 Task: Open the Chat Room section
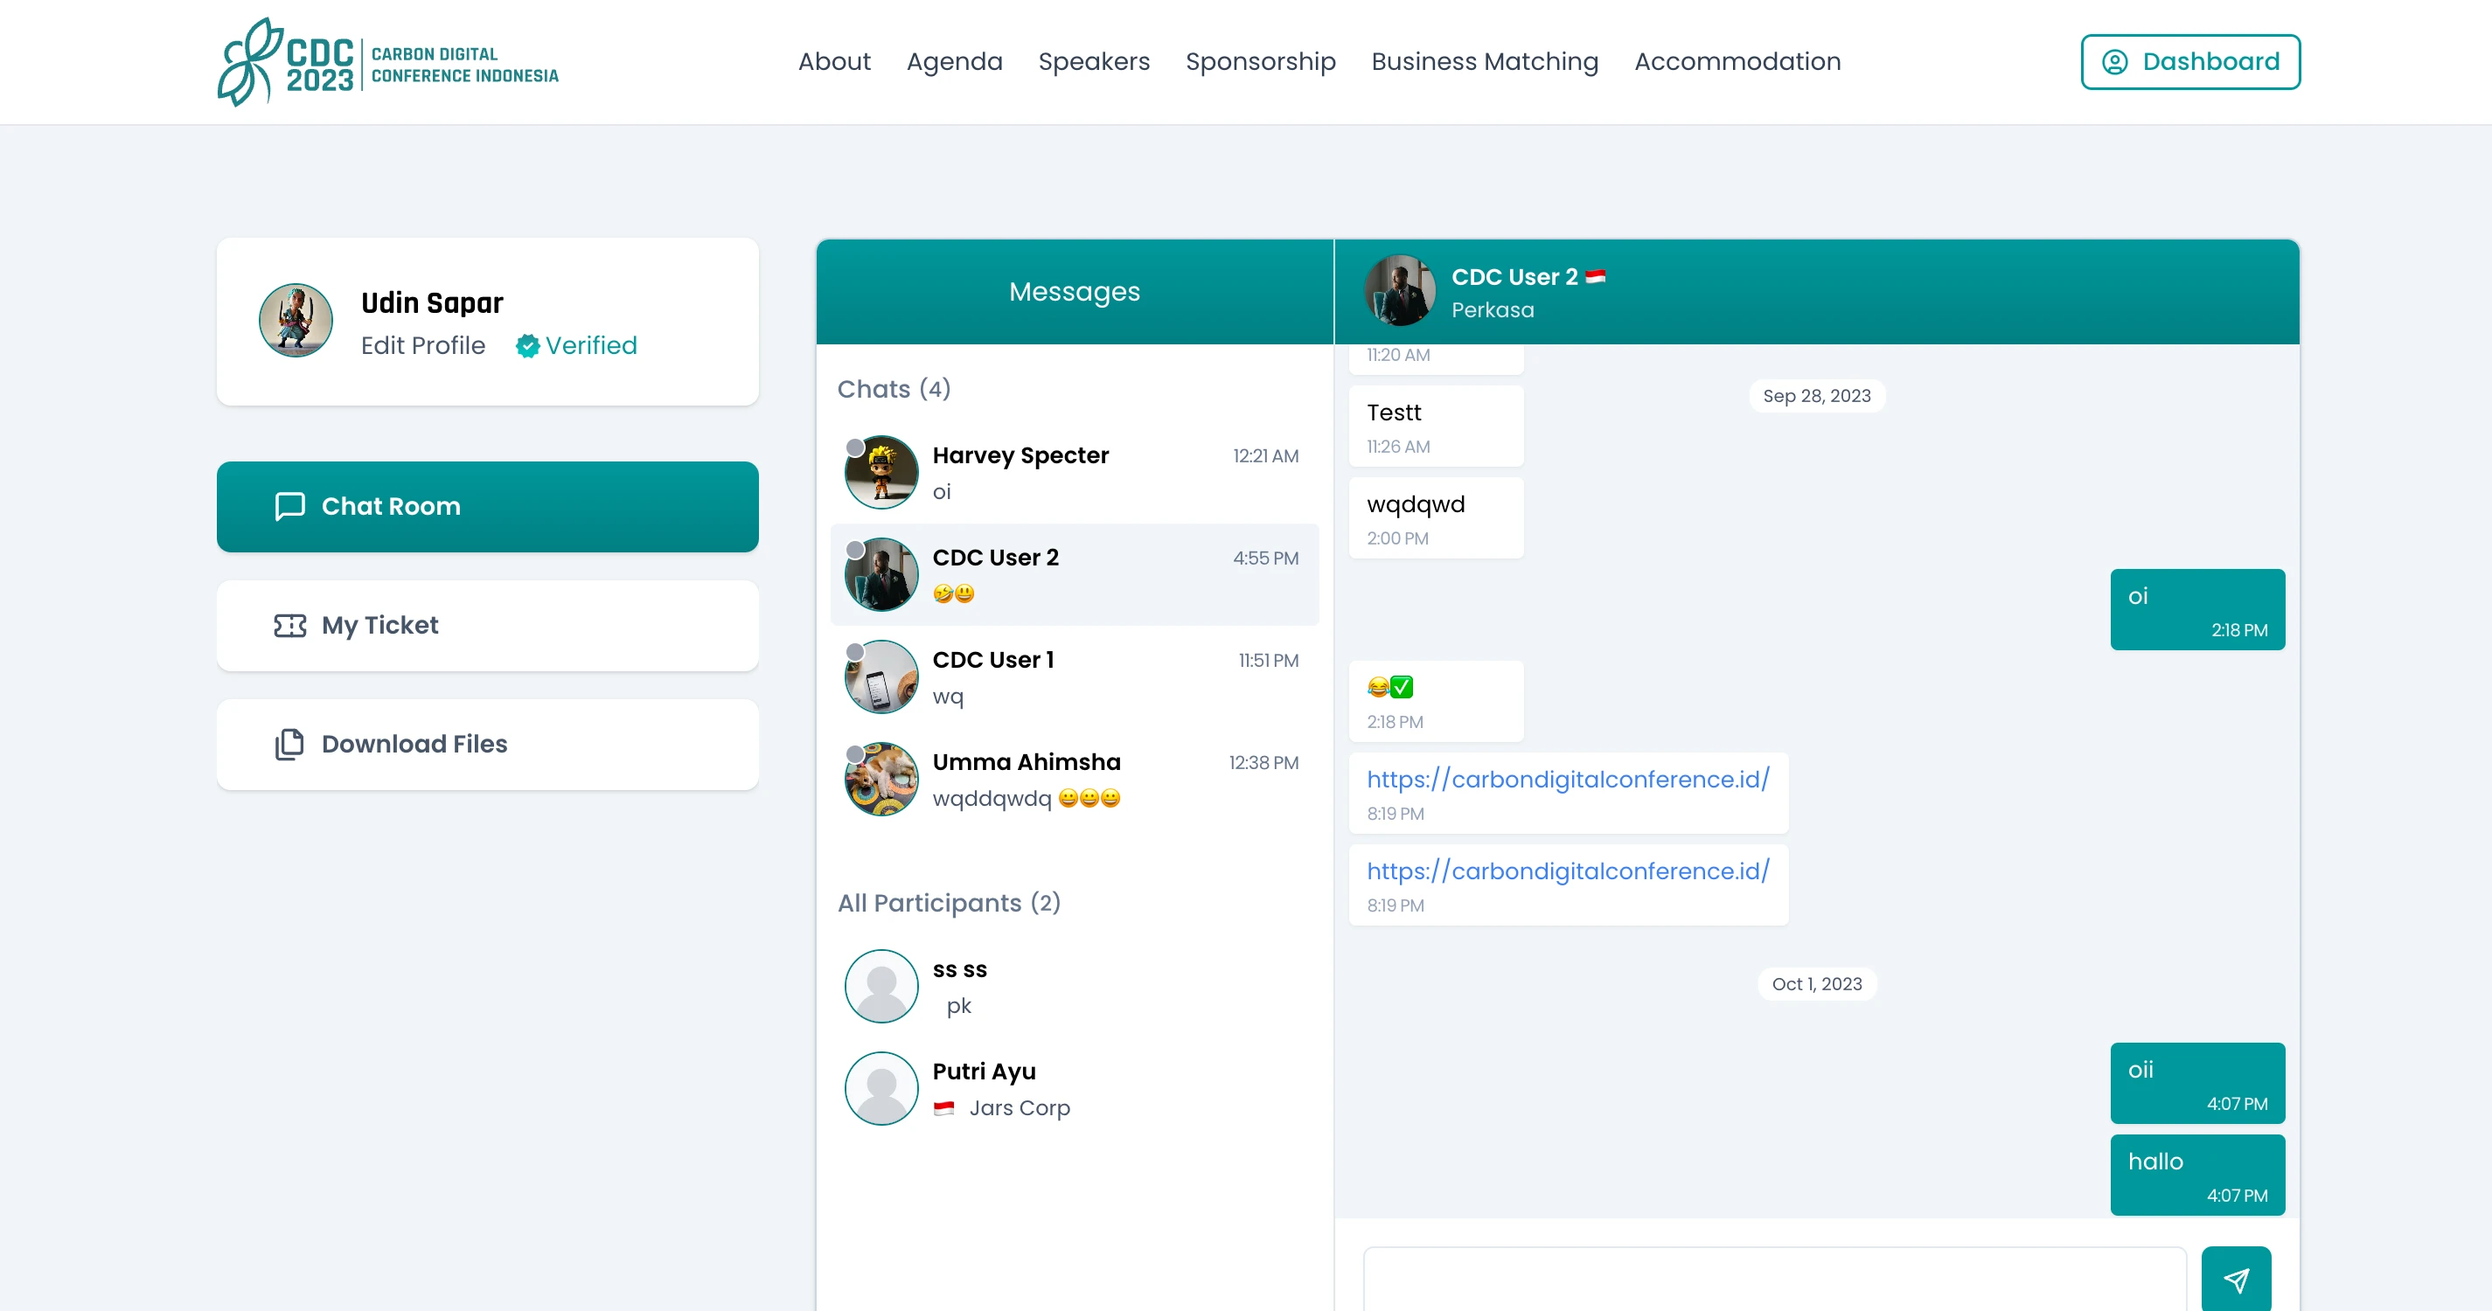point(488,507)
